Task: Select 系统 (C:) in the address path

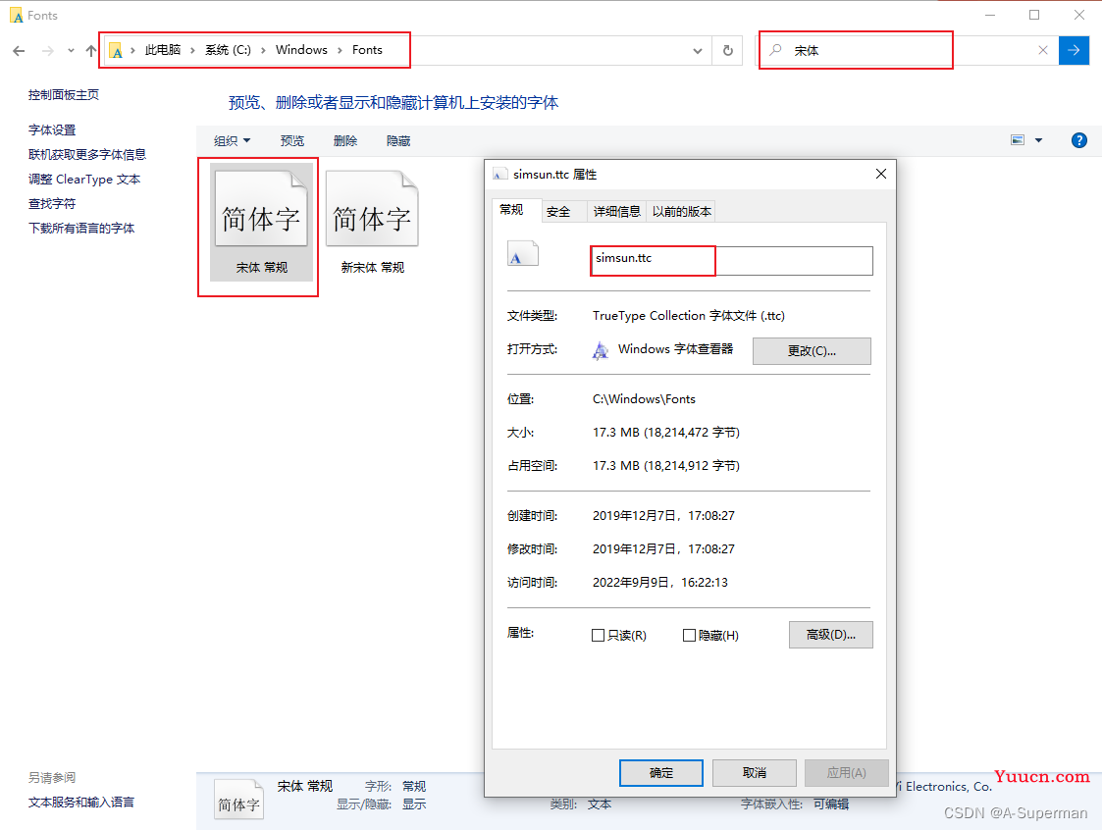Action: coord(228,50)
